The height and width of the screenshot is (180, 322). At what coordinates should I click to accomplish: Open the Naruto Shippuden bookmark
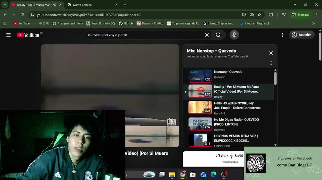point(218,23)
